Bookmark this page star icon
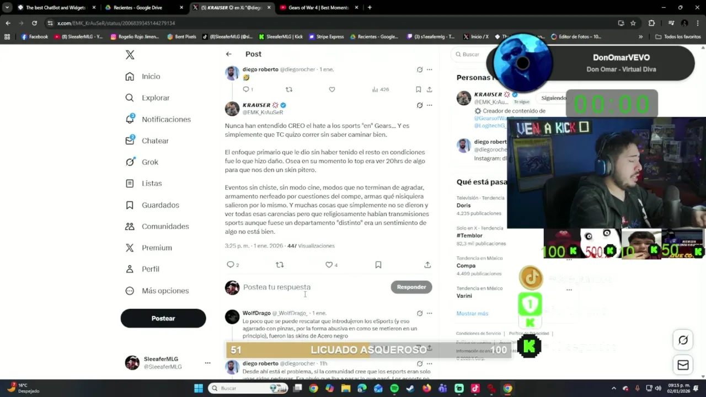 click(x=633, y=23)
